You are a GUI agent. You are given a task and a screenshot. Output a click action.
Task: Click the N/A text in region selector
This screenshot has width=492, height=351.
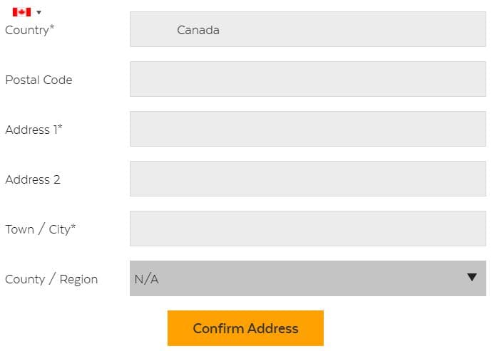click(x=146, y=279)
